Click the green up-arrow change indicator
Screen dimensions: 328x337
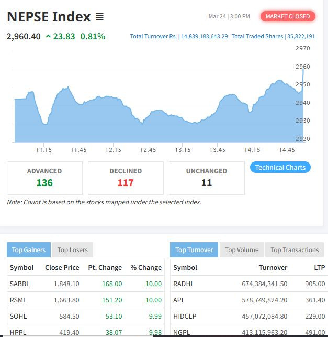tap(49, 36)
